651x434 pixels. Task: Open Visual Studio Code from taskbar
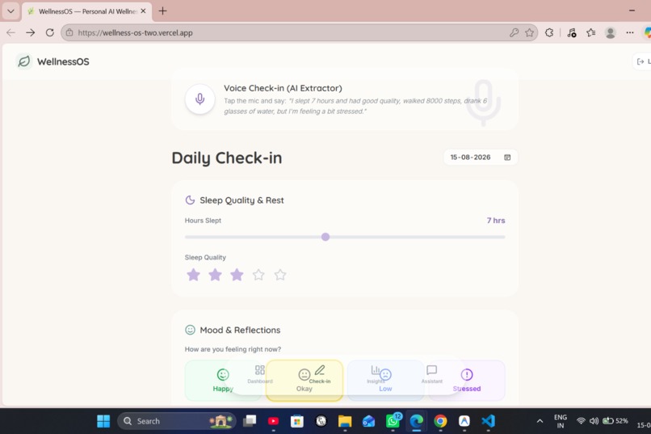pos(488,421)
